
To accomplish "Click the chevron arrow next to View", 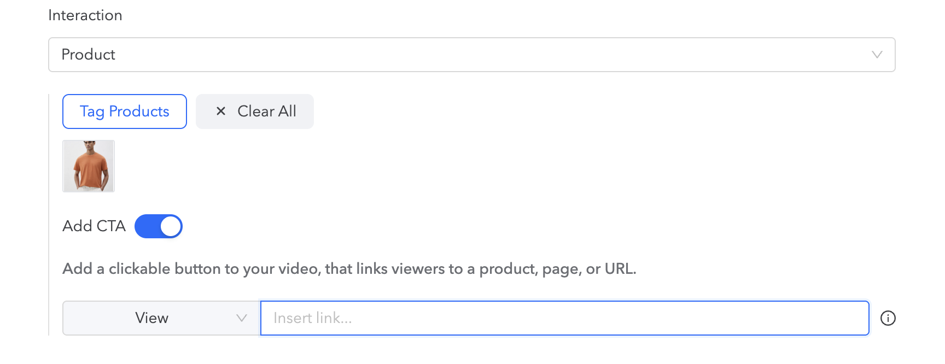I will click(x=241, y=318).
